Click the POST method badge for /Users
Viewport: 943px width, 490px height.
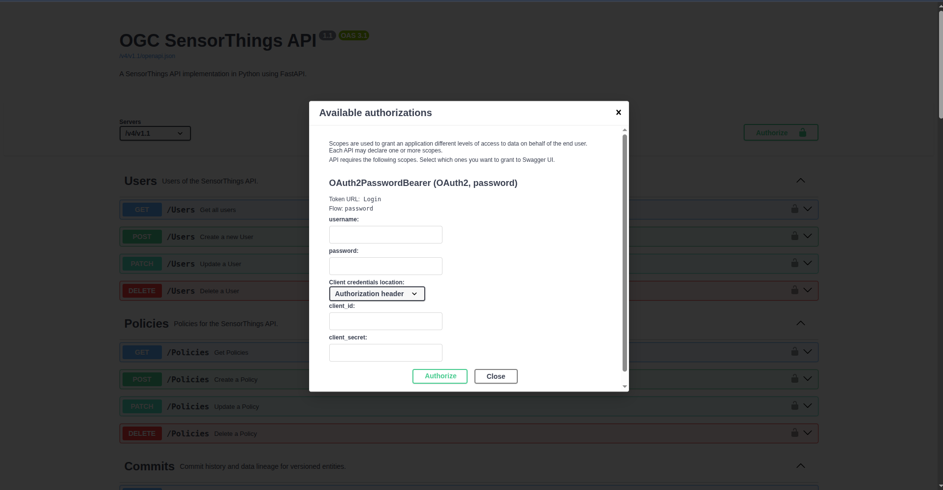(142, 237)
